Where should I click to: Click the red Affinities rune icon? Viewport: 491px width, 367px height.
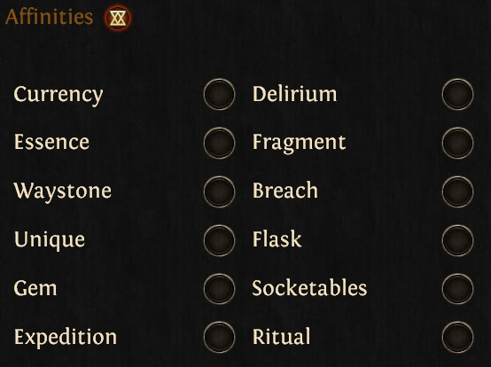point(118,18)
